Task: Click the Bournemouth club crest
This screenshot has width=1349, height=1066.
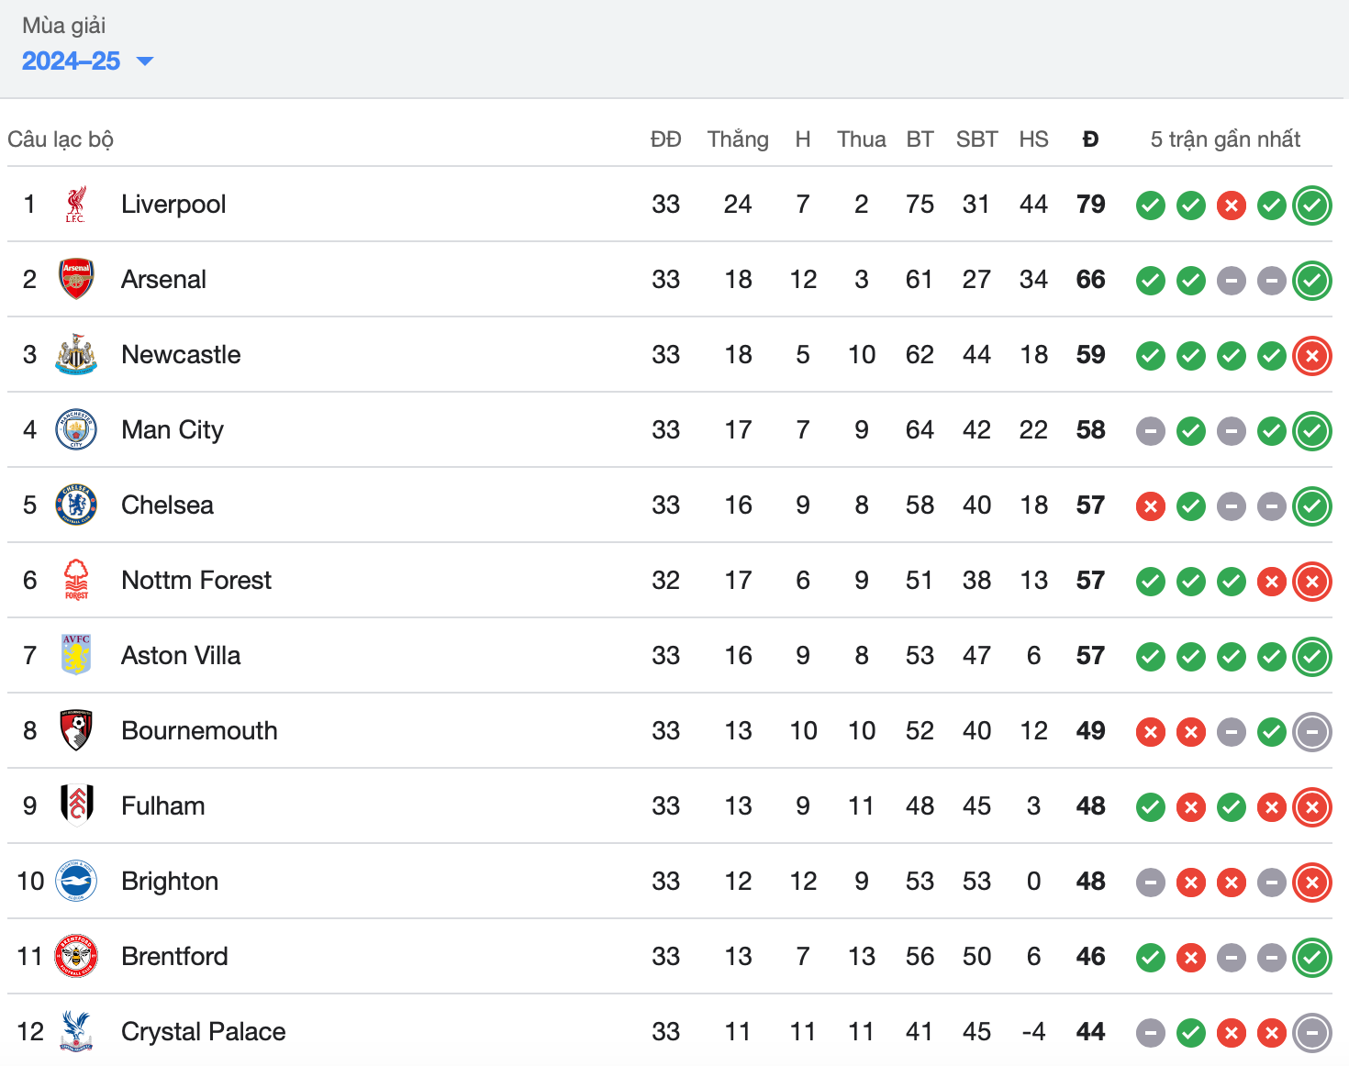Action: pos(76,731)
